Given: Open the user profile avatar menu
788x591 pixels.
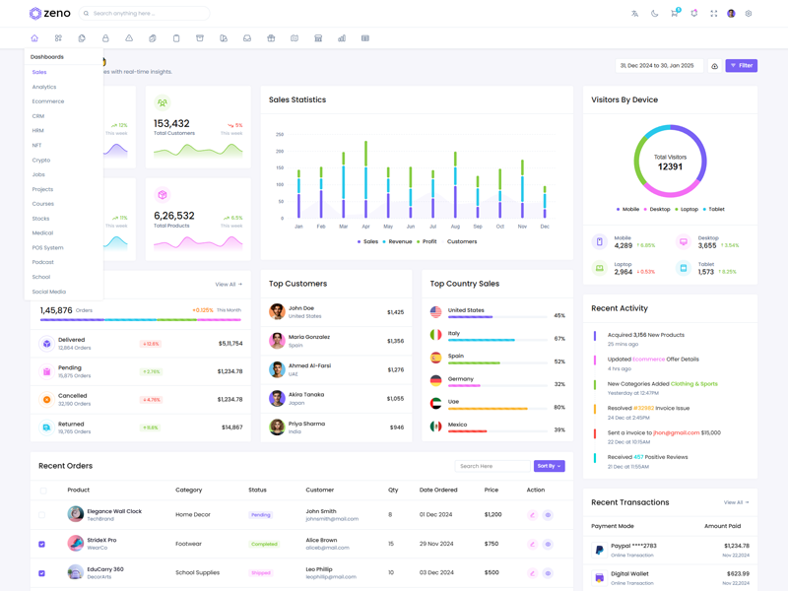Looking at the screenshot, I should pyautogui.click(x=731, y=14).
